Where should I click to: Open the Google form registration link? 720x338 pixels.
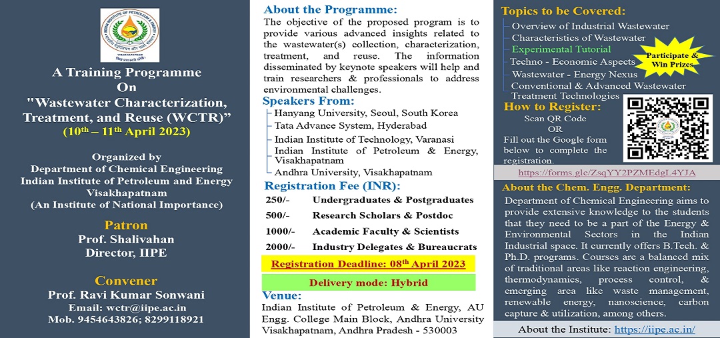(x=607, y=173)
